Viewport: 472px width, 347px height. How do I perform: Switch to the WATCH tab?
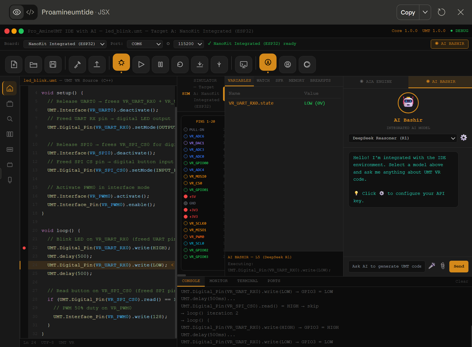[263, 81]
